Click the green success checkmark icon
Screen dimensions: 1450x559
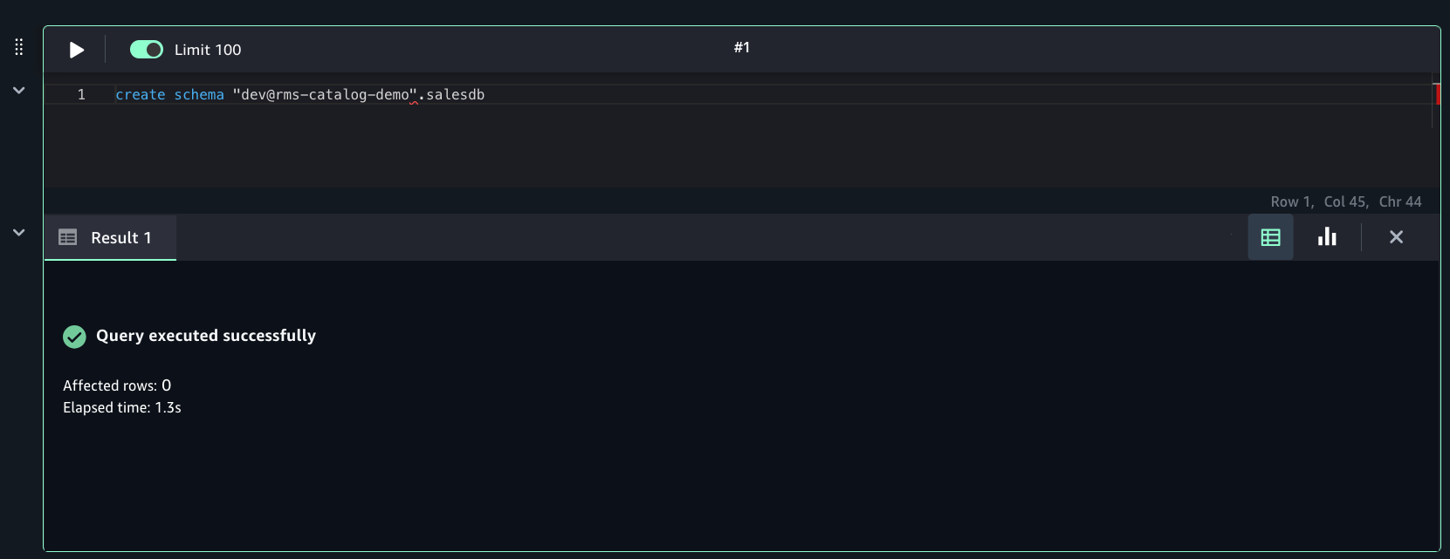pyautogui.click(x=75, y=337)
